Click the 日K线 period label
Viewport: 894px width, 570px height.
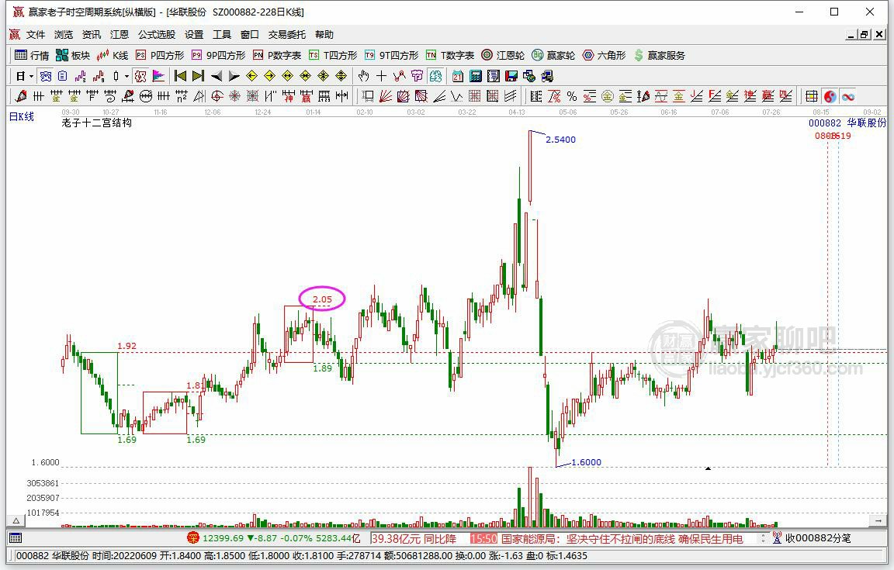click(x=22, y=116)
